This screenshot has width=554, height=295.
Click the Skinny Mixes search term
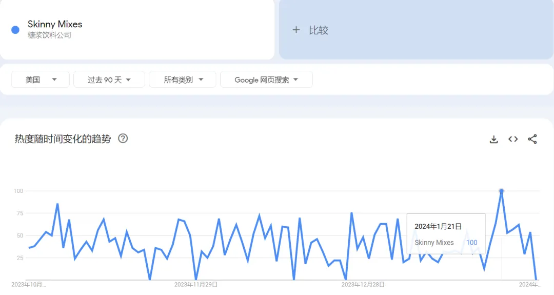pos(55,24)
